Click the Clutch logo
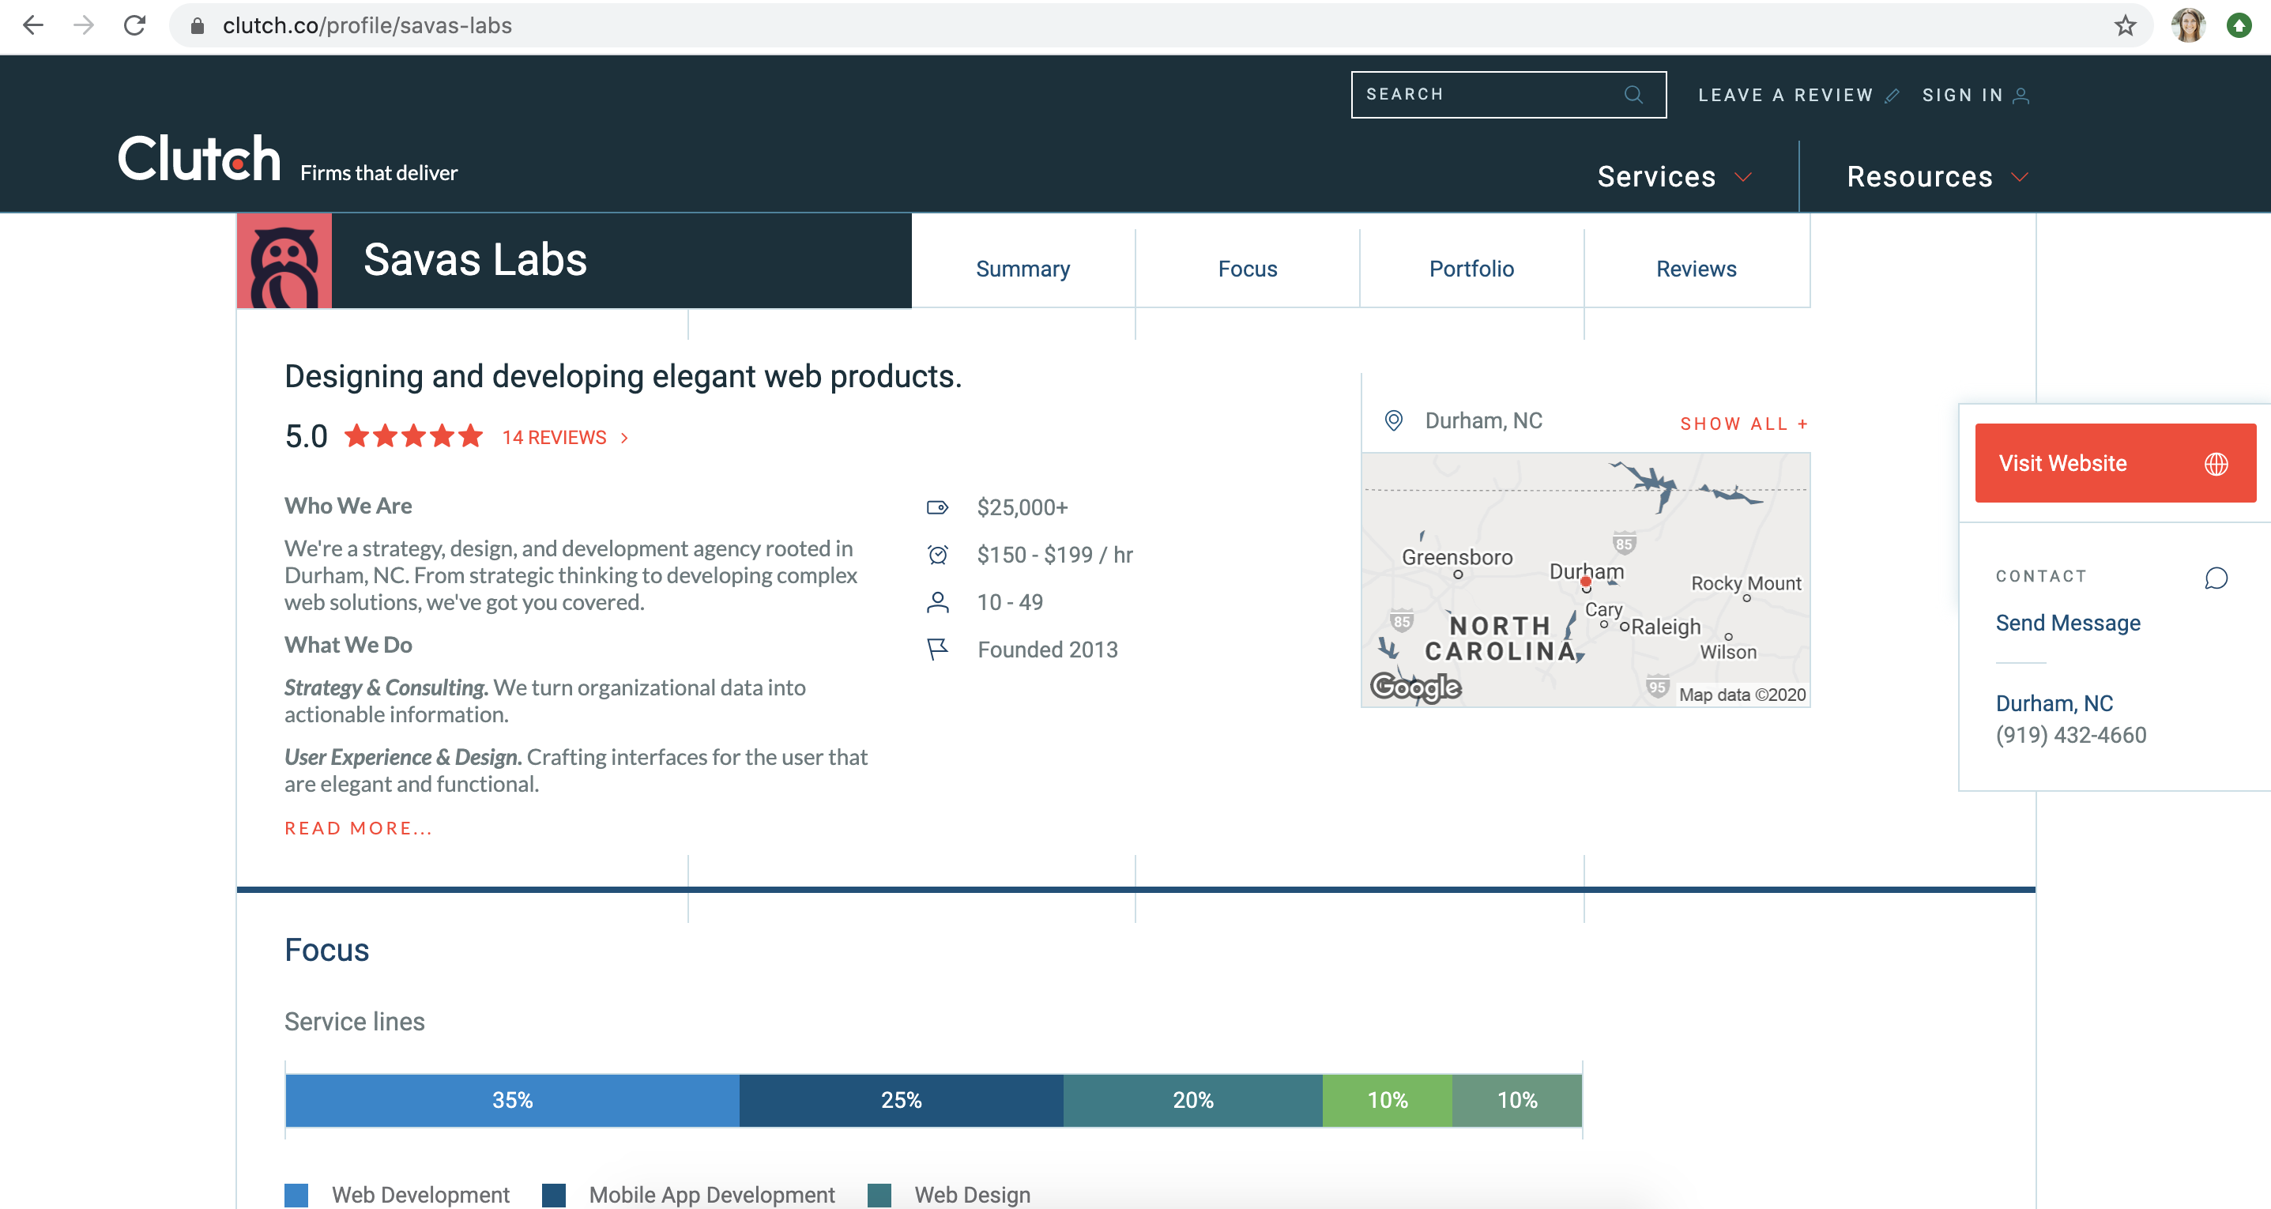Image resolution: width=2271 pixels, height=1209 pixels. click(x=199, y=159)
